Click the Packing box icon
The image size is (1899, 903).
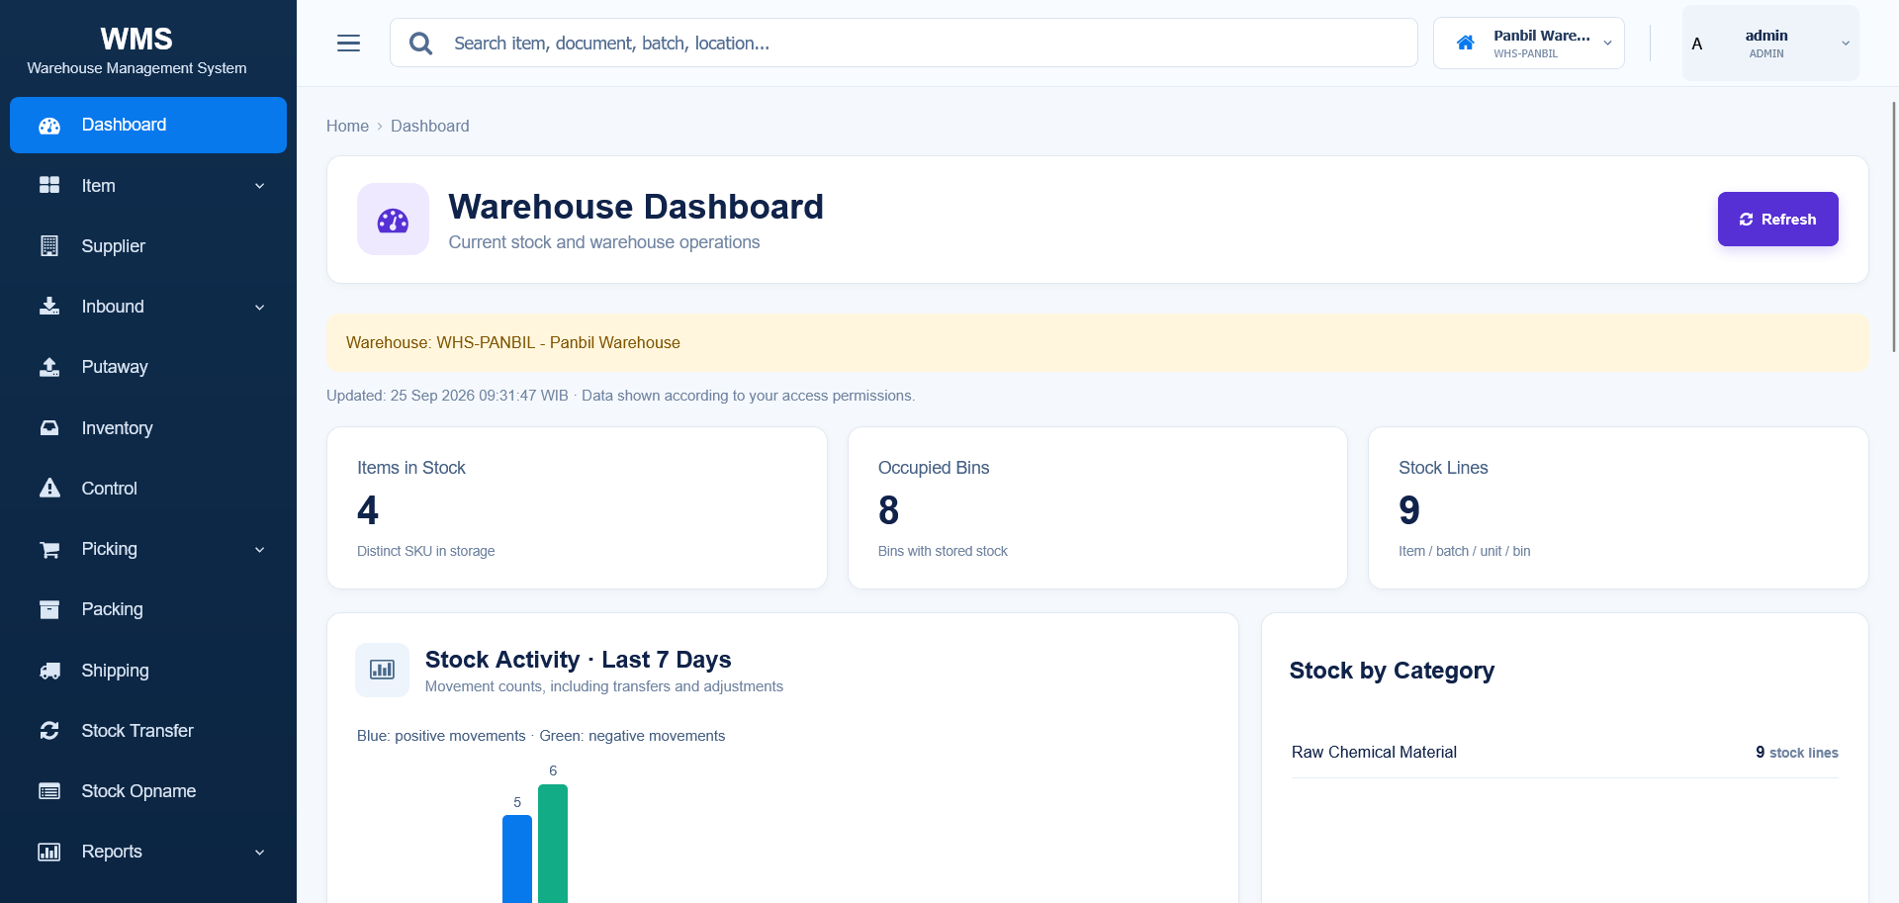tap(49, 609)
